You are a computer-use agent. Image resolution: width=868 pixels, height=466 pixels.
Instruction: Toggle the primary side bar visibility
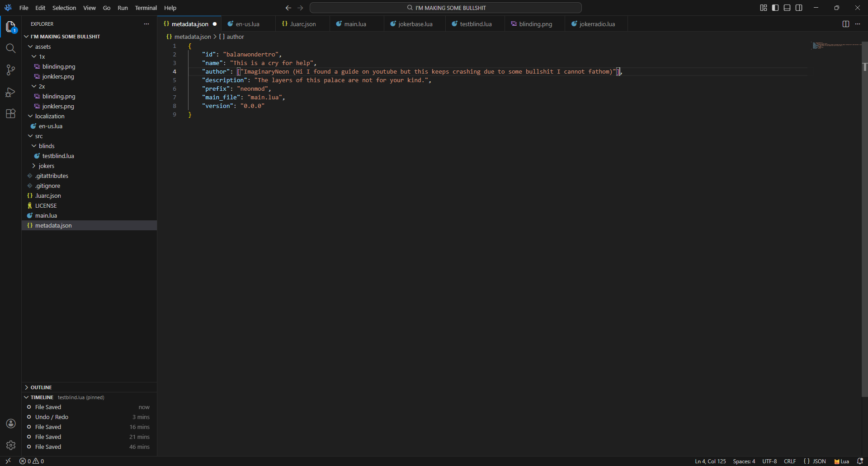[775, 8]
